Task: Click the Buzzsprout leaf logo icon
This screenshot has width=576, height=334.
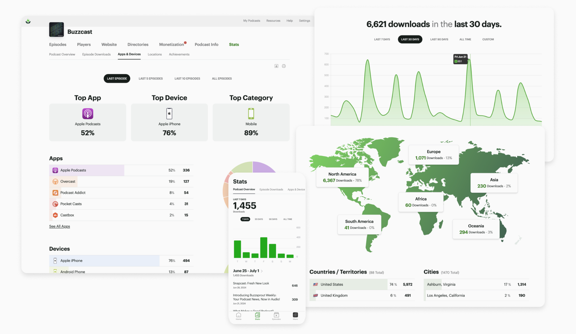Action: [28, 21]
